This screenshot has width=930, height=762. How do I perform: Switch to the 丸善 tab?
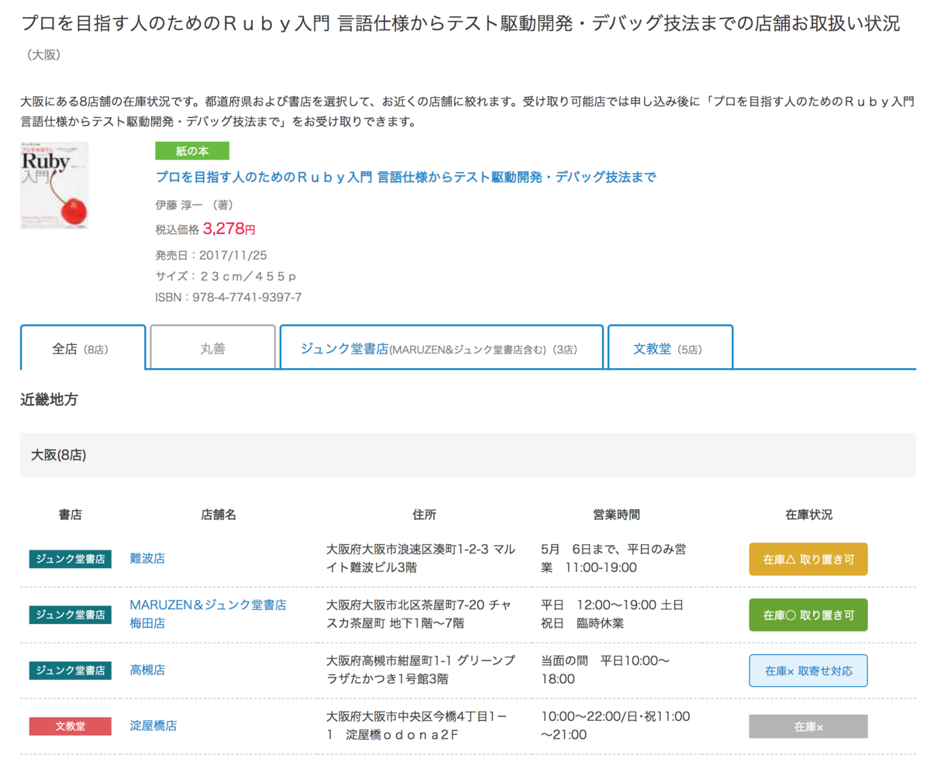[x=212, y=347]
